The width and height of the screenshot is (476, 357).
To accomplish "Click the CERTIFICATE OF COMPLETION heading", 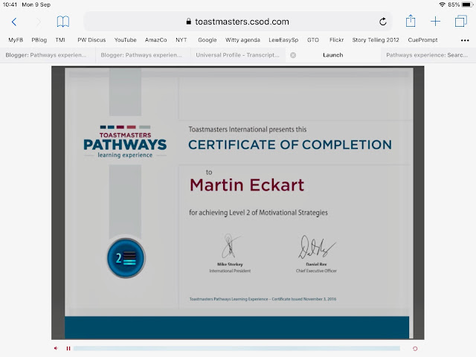I will 290,144.
